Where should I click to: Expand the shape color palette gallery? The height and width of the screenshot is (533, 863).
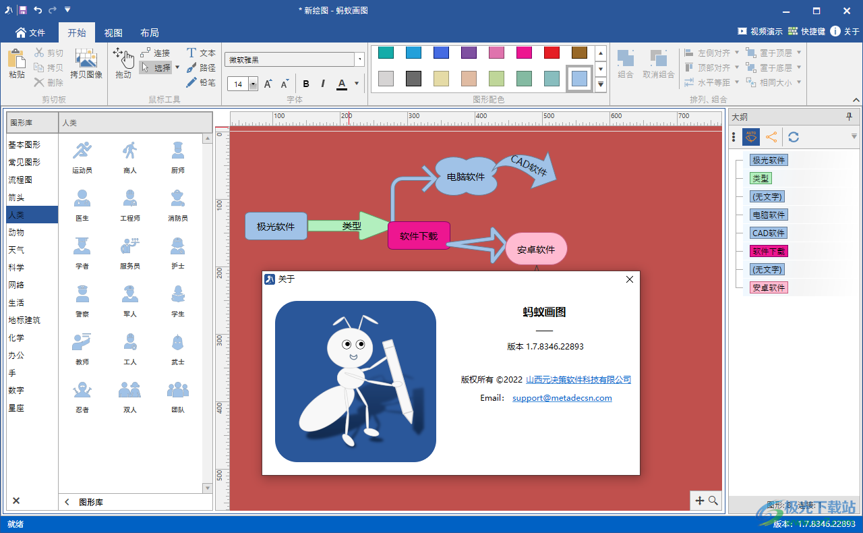pos(601,84)
